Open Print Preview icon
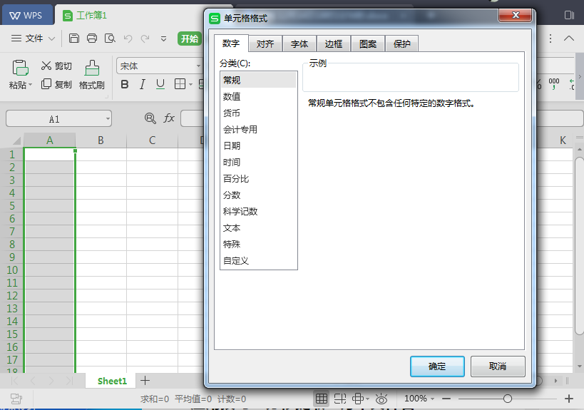 click(110, 39)
